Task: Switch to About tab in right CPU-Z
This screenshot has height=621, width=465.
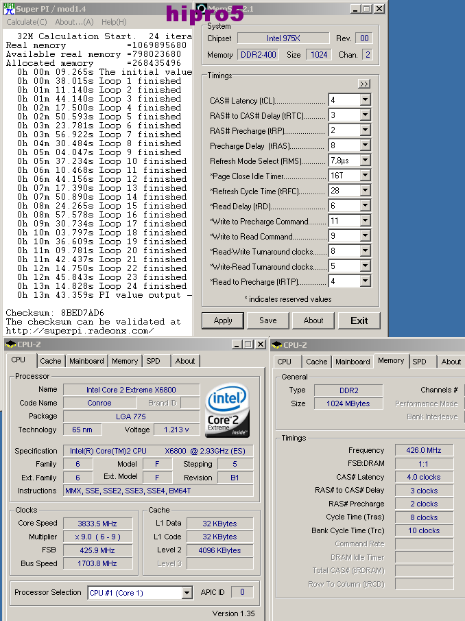Action: coord(451,362)
